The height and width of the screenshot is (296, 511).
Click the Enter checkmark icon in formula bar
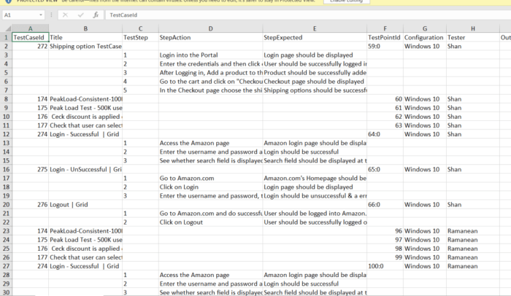click(80, 15)
